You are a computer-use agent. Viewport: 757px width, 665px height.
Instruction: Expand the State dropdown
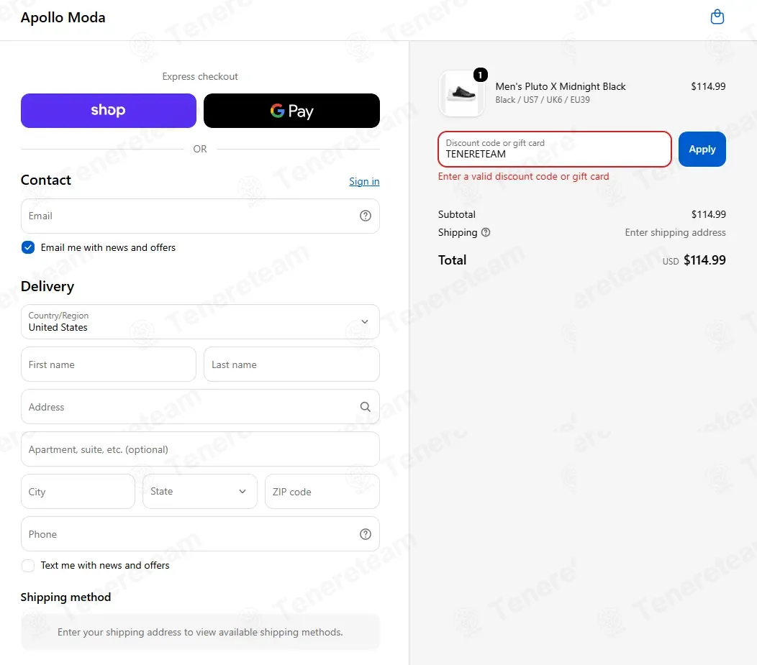[x=200, y=492]
